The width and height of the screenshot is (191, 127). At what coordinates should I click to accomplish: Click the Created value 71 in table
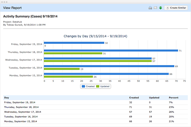(x=131, y=107)
